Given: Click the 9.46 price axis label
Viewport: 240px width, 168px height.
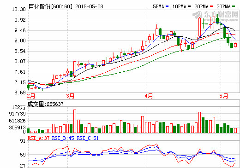Looking at the screenshot, I should click(x=20, y=30).
